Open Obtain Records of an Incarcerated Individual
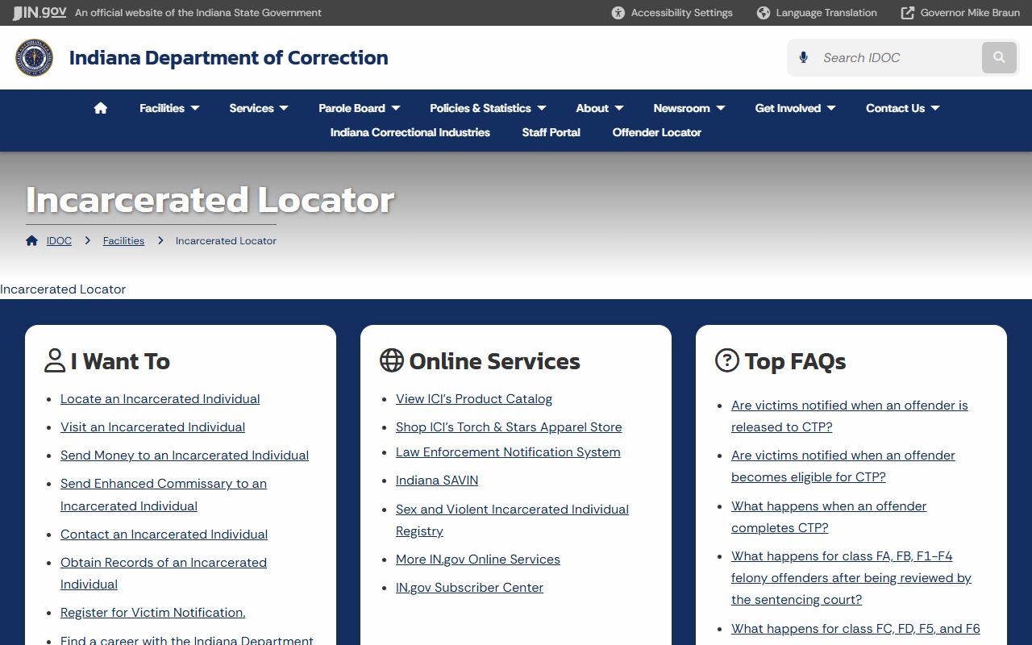Image resolution: width=1032 pixels, height=645 pixels. click(x=164, y=573)
